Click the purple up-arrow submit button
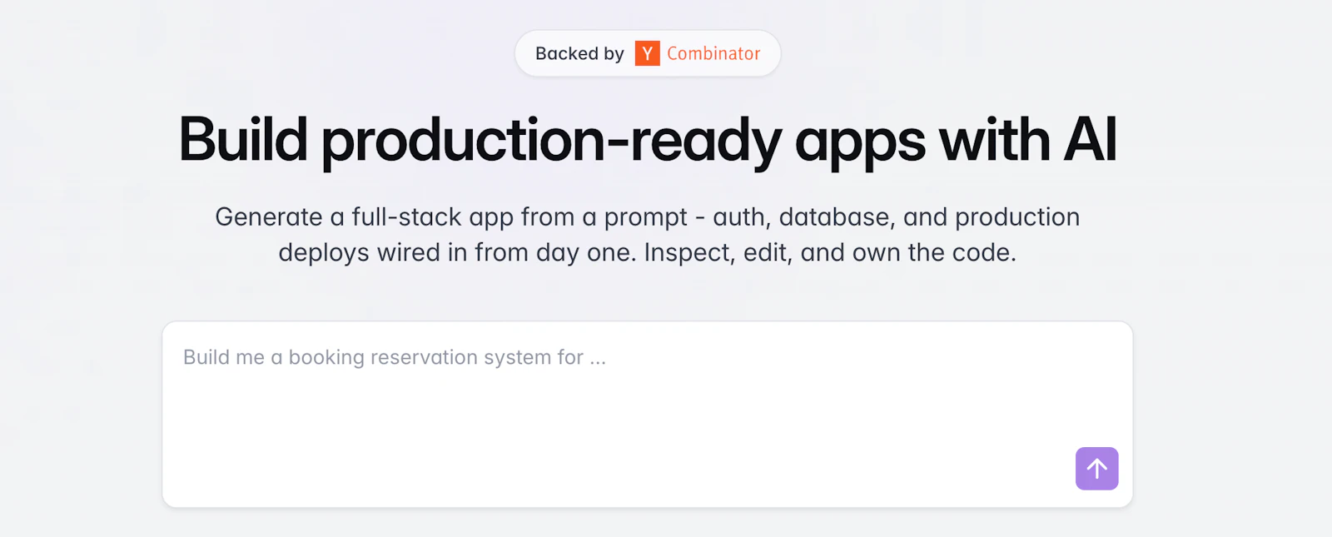 [1096, 469]
